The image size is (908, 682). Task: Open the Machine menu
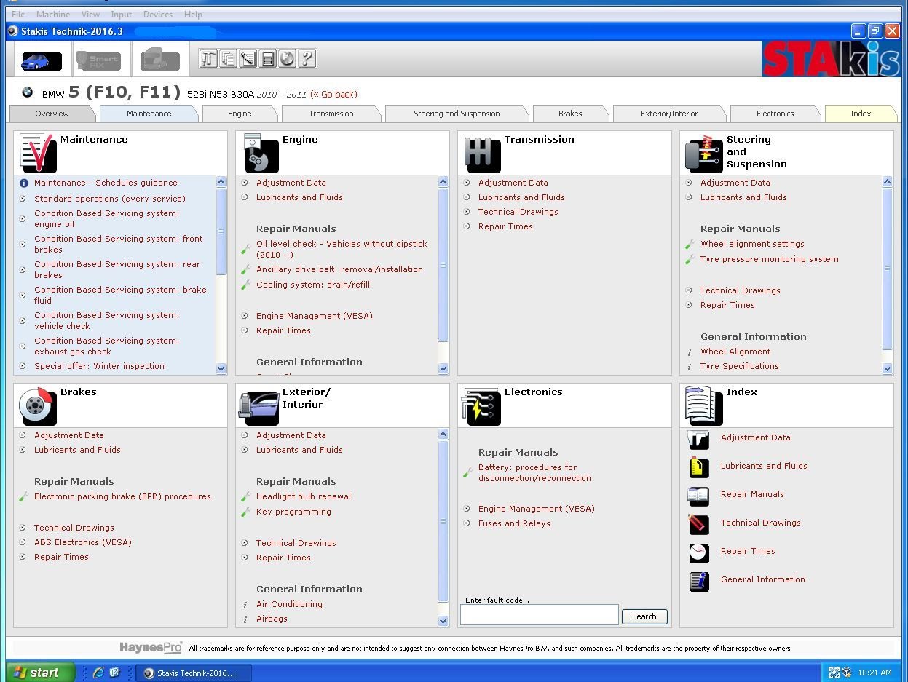pyautogui.click(x=53, y=14)
